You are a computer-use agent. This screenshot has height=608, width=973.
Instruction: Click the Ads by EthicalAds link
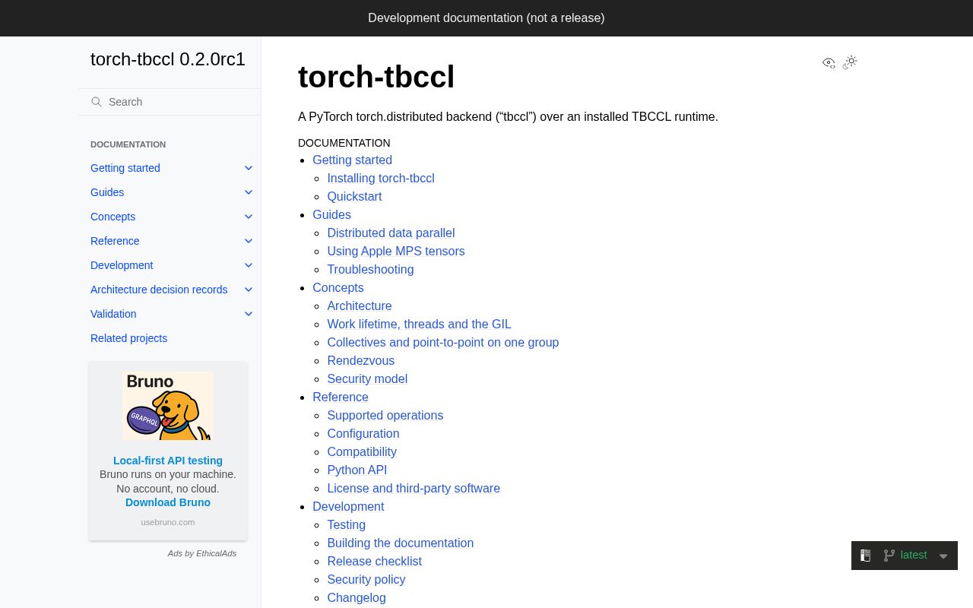coord(202,553)
